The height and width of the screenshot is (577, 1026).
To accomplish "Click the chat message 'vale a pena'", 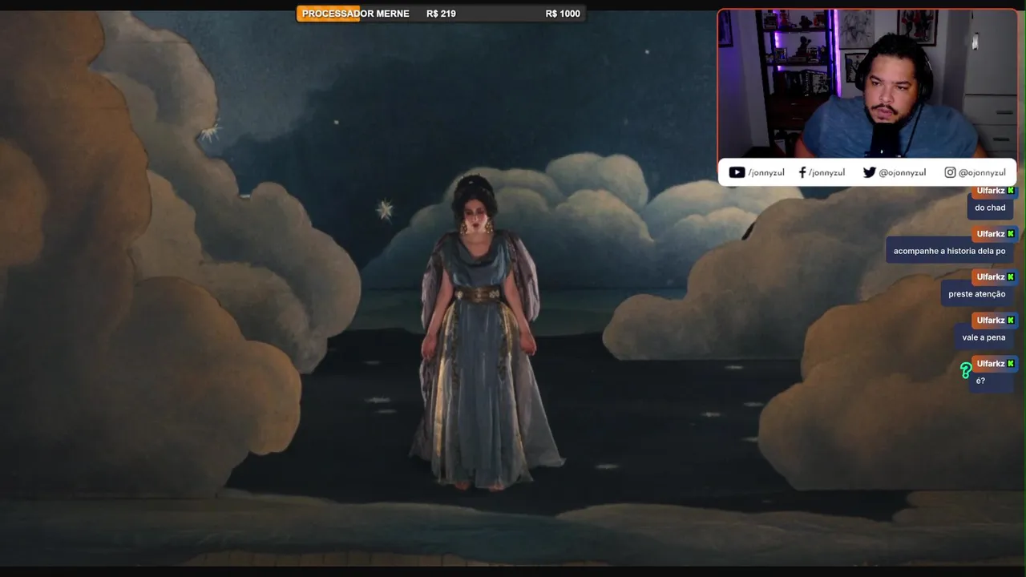I will [984, 337].
